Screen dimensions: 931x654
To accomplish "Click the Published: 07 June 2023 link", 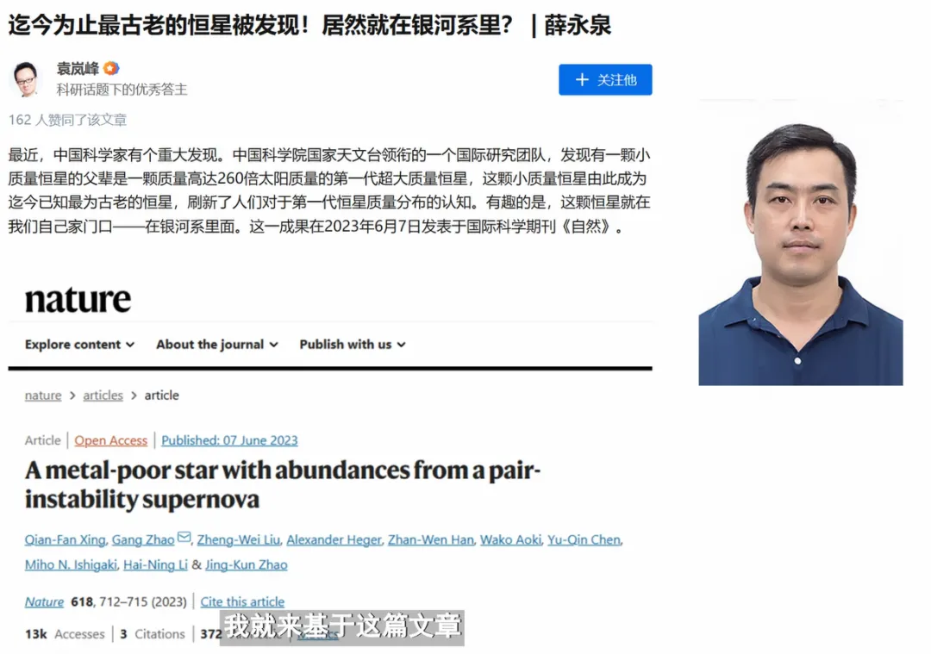I will click(x=229, y=440).
